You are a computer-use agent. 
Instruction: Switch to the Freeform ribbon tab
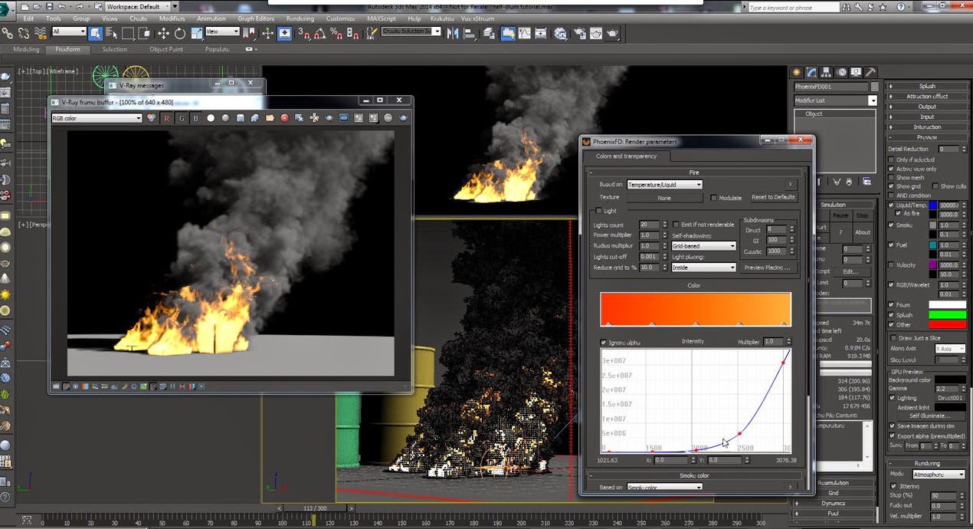[x=67, y=49]
